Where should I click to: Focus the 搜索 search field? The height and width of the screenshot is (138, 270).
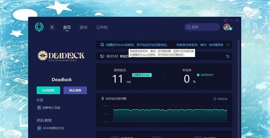[x=202, y=27]
